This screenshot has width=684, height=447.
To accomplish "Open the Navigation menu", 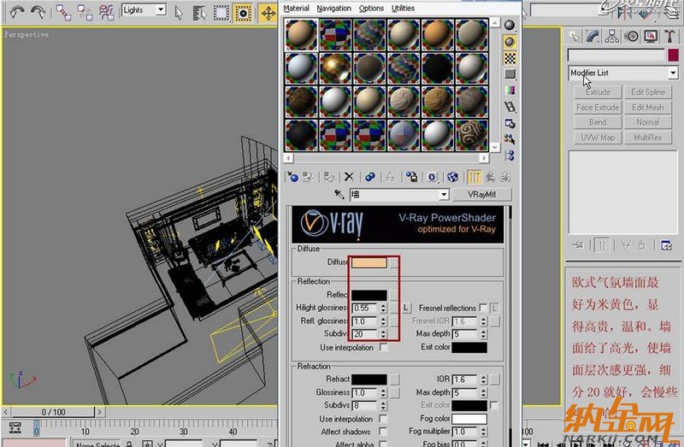I will [x=333, y=8].
